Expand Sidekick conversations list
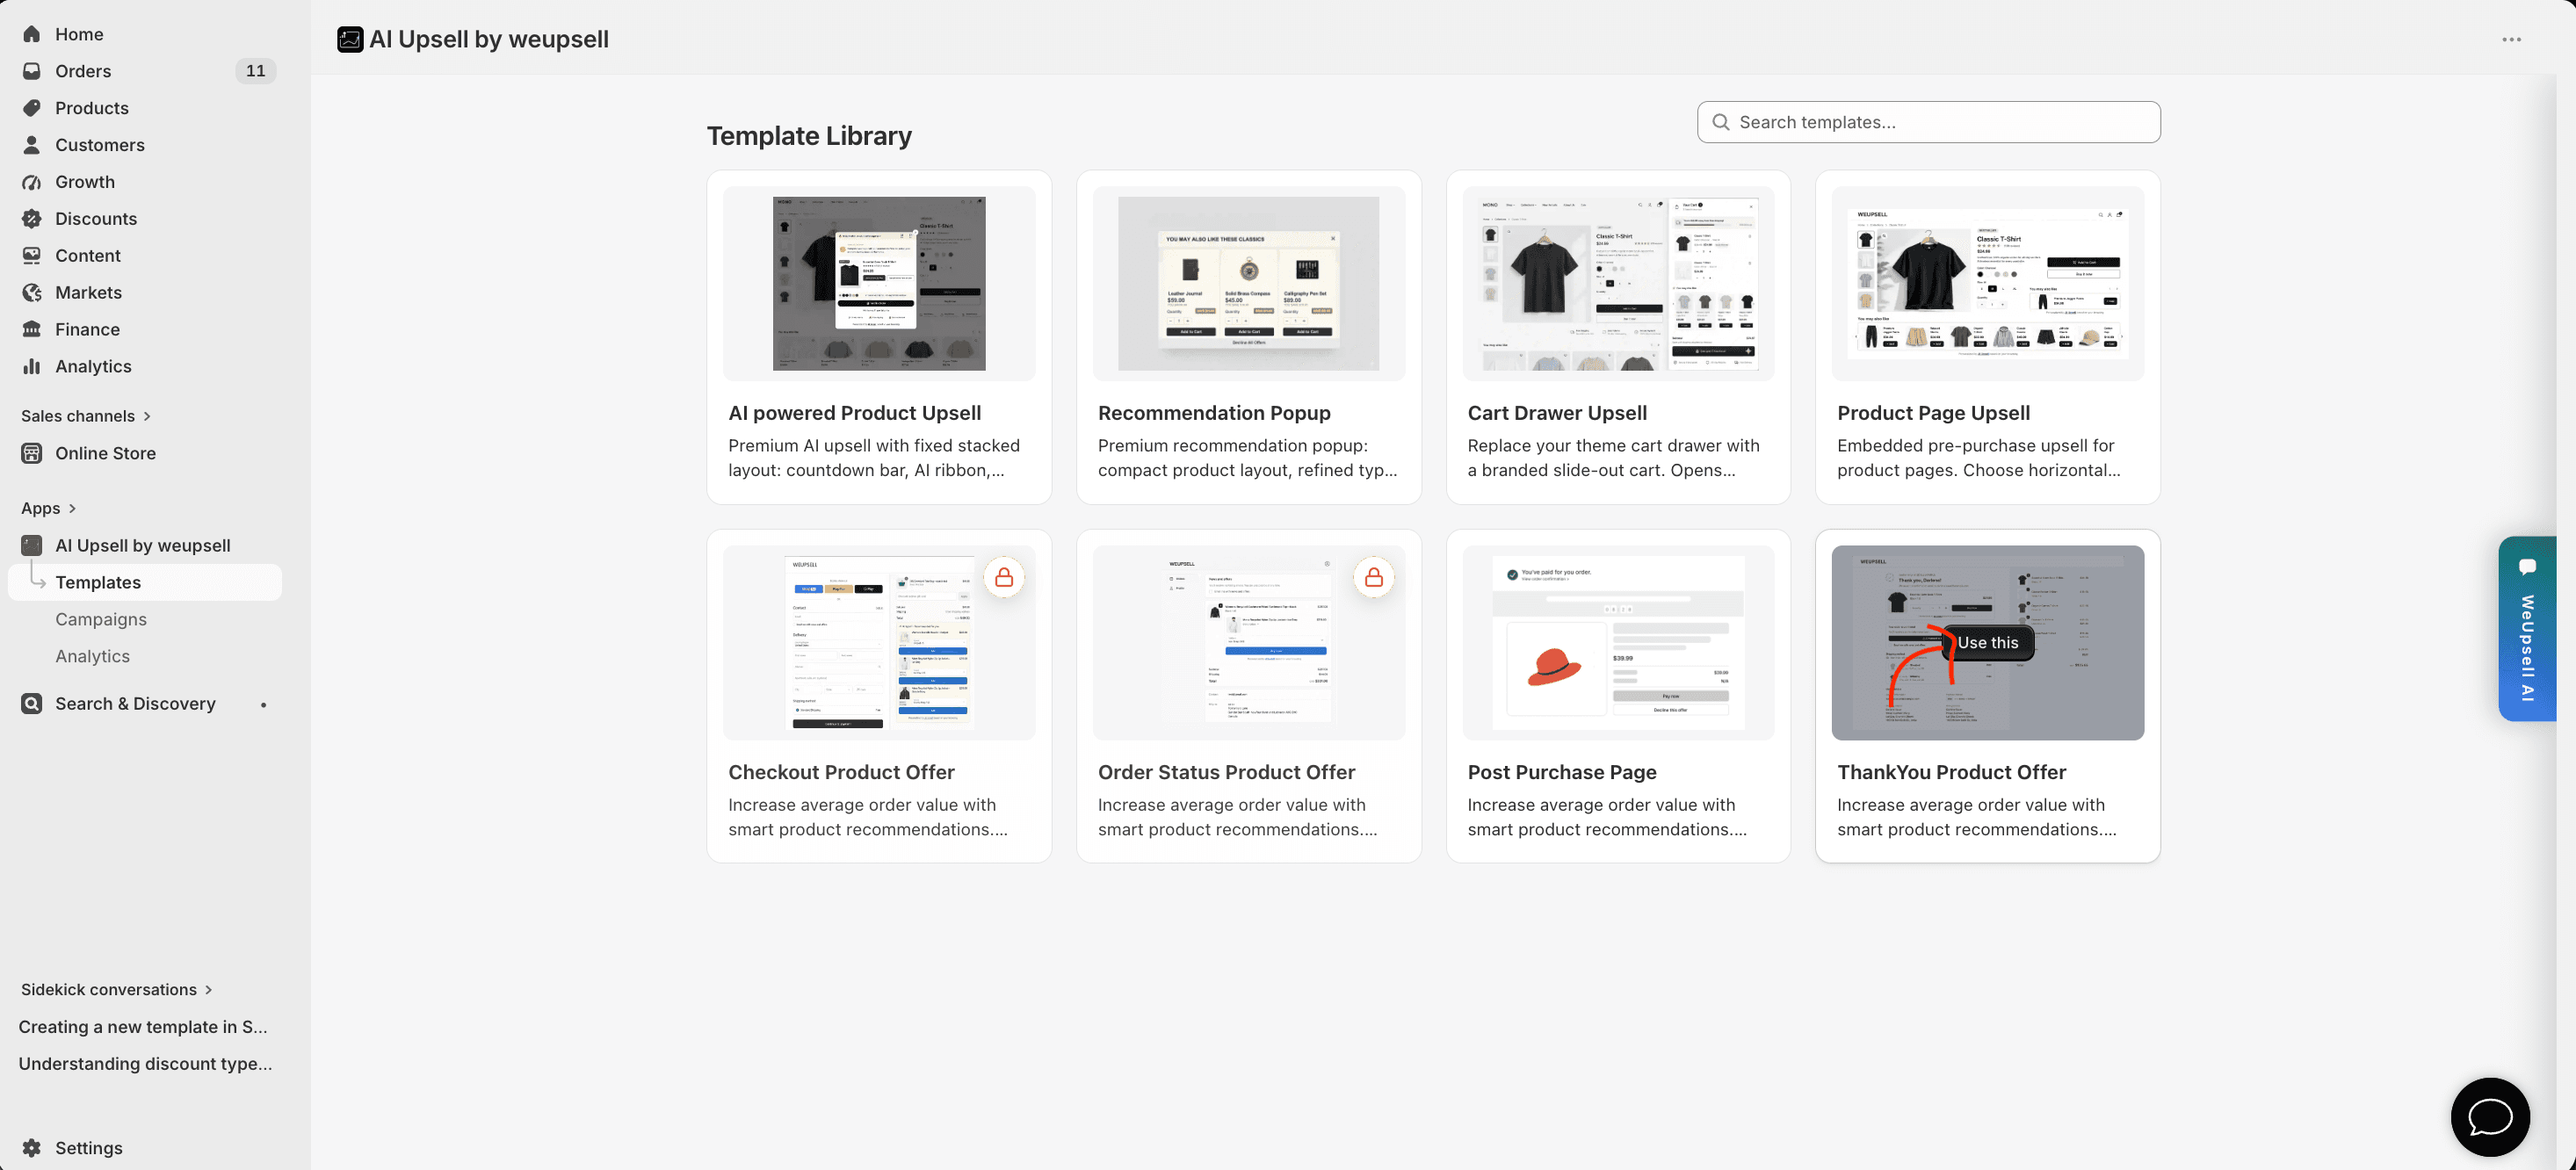This screenshot has height=1170, width=2576. [x=117, y=990]
